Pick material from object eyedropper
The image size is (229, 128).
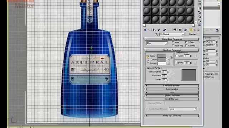point(157,34)
